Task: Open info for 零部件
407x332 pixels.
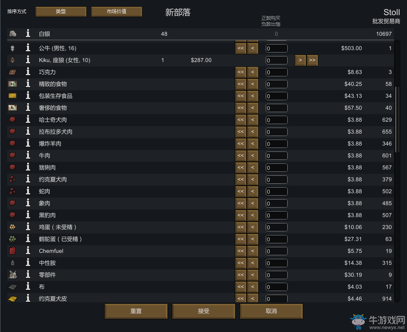Action: (28, 275)
